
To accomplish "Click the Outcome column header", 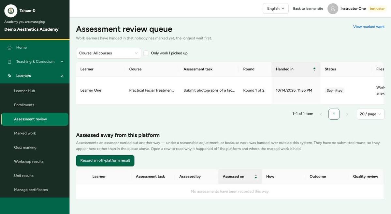I will click(327, 176).
